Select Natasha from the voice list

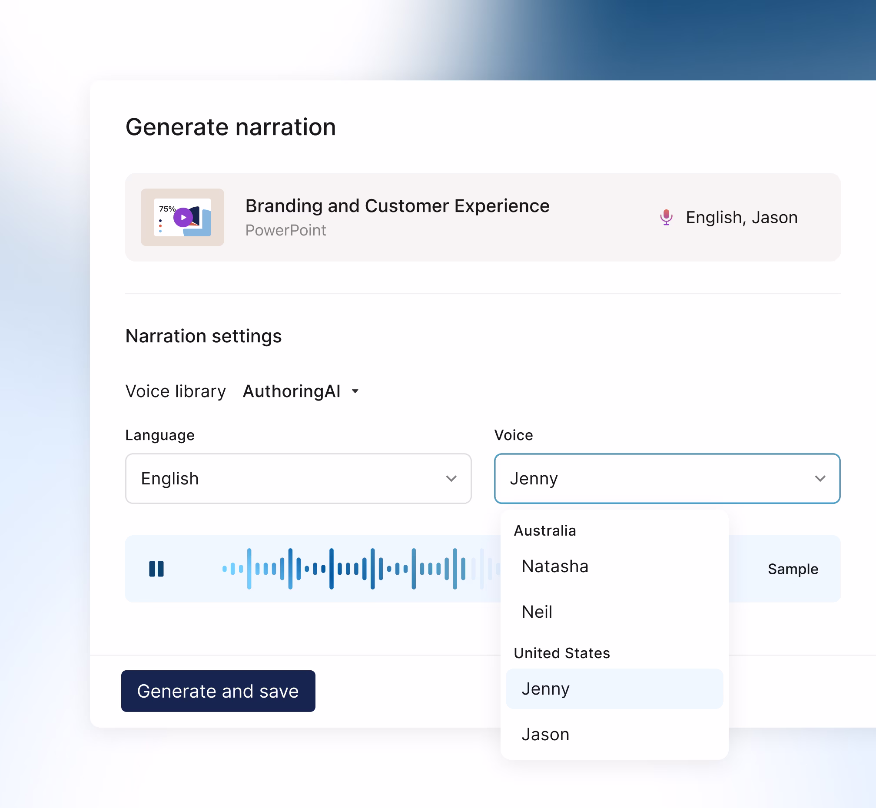coord(614,566)
